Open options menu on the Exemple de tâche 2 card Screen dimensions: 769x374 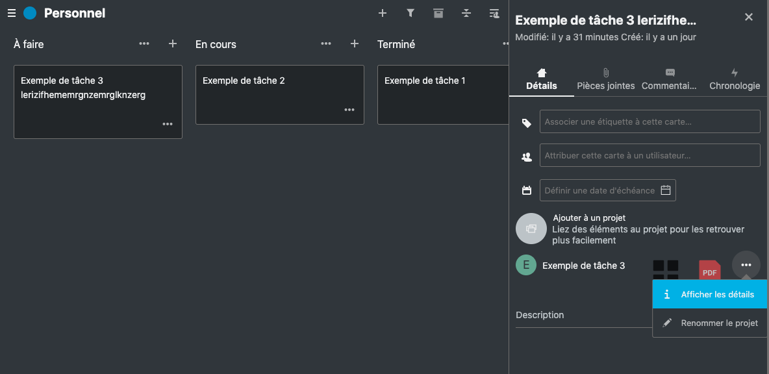pyautogui.click(x=349, y=110)
